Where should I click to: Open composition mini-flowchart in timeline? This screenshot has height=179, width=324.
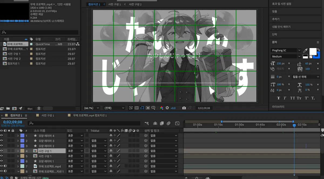[x=147, y=123]
